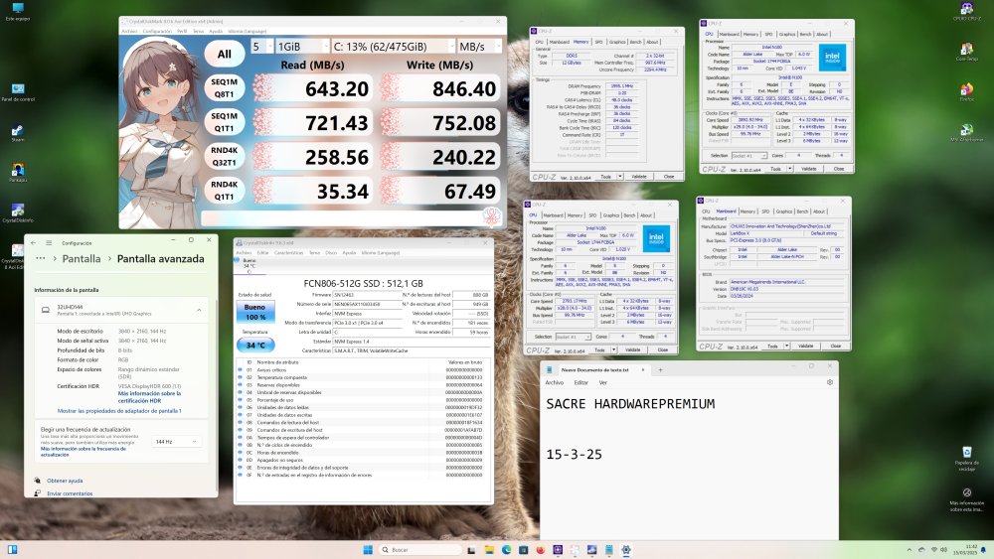Click the notification bell in system tray
The image size is (994, 559).
pos(984,549)
